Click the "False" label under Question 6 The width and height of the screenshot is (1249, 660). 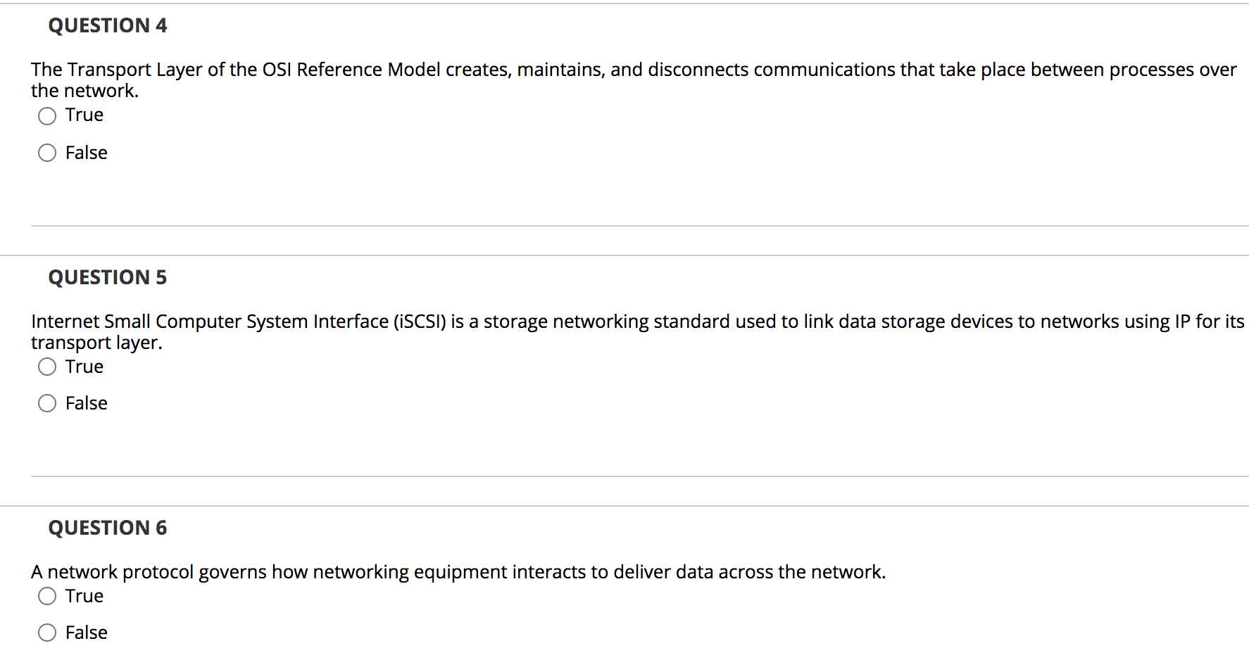point(87,633)
